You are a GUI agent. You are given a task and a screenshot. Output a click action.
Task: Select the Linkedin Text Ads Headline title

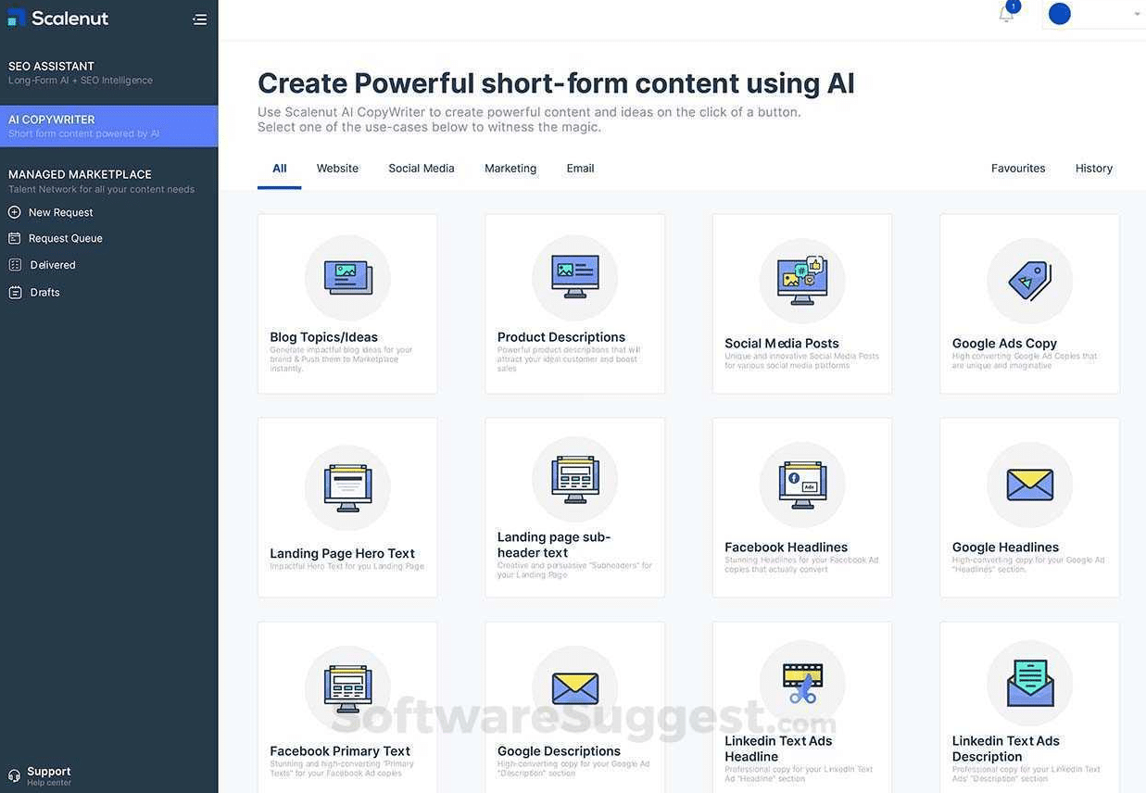(x=778, y=749)
